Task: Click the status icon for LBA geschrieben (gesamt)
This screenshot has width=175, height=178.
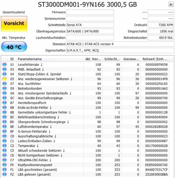Action: pos(5,169)
